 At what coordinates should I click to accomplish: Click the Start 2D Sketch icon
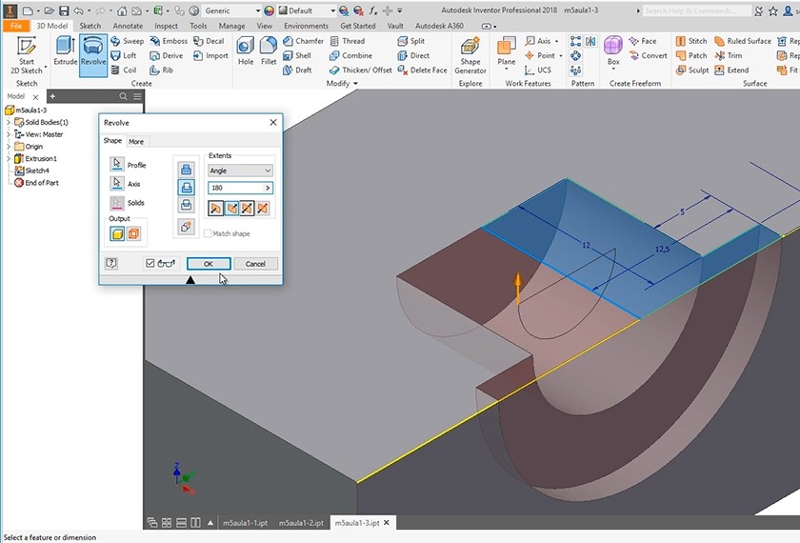[x=26, y=54]
